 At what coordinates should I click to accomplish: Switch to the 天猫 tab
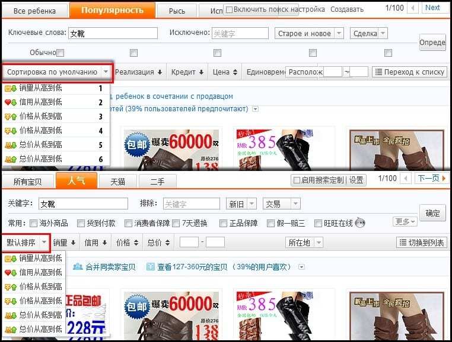click(112, 180)
